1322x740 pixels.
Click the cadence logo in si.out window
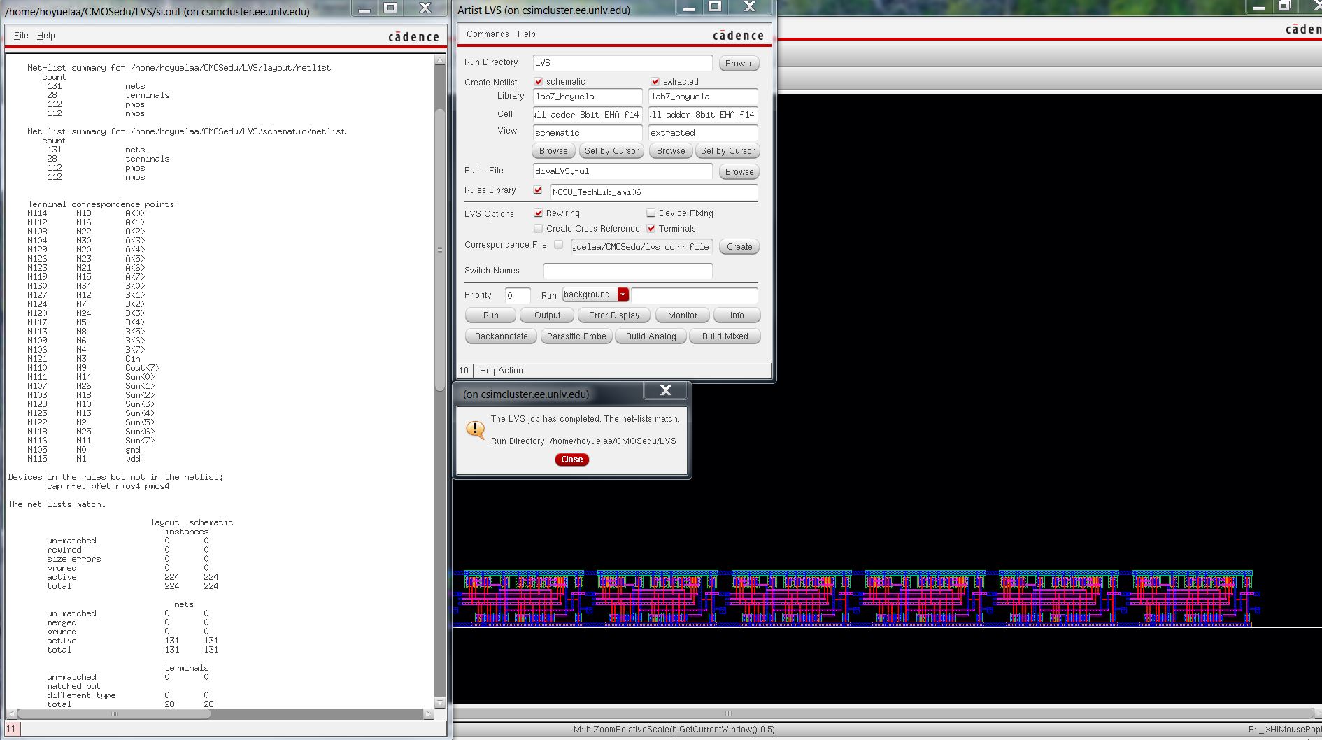(x=413, y=37)
